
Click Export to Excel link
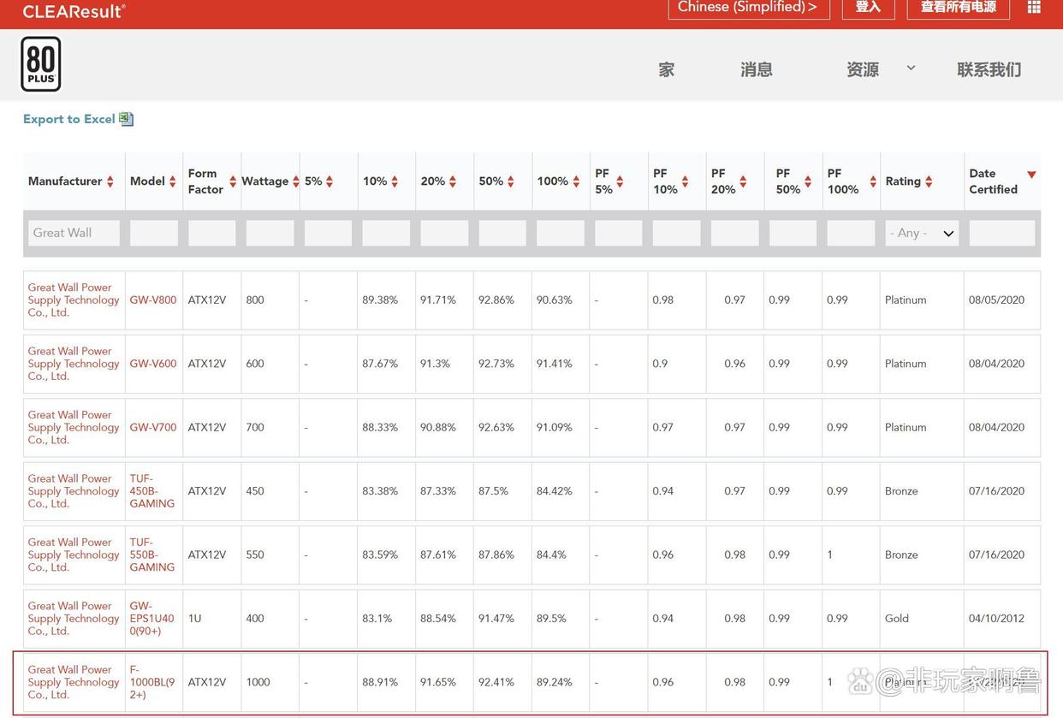coord(68,119)
